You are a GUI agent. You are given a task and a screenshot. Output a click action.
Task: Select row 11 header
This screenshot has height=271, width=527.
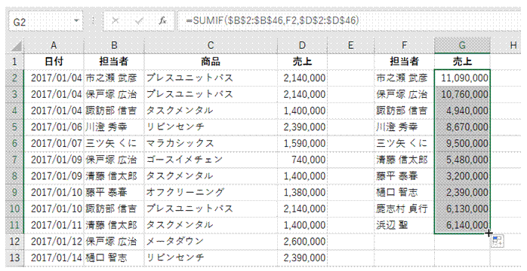15,225
